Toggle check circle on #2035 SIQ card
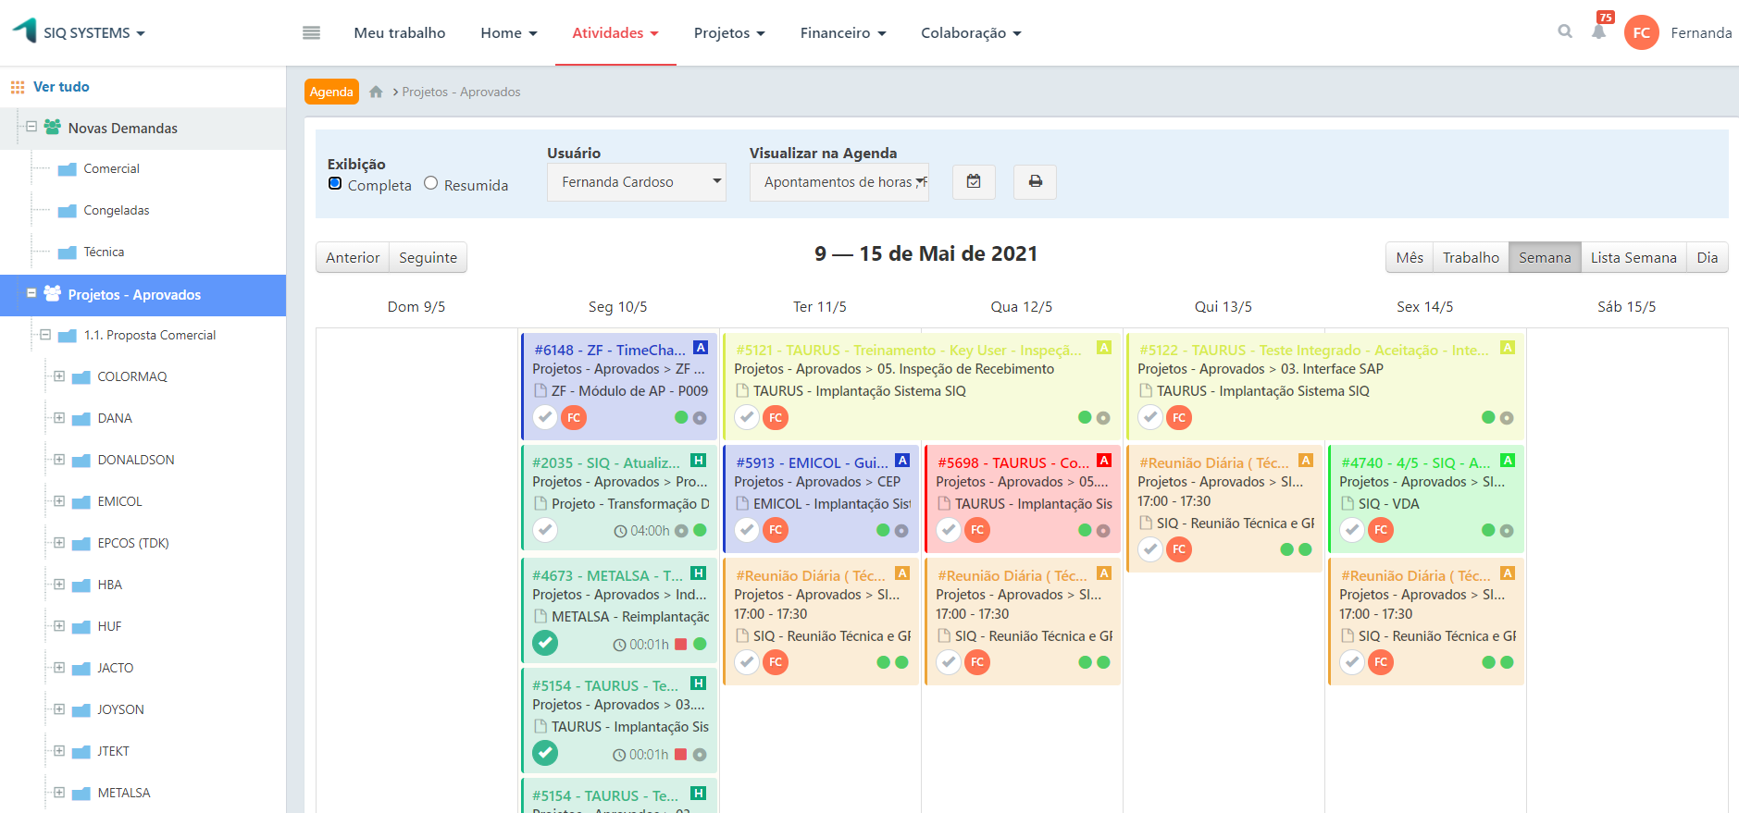 (x=545, y=530)
